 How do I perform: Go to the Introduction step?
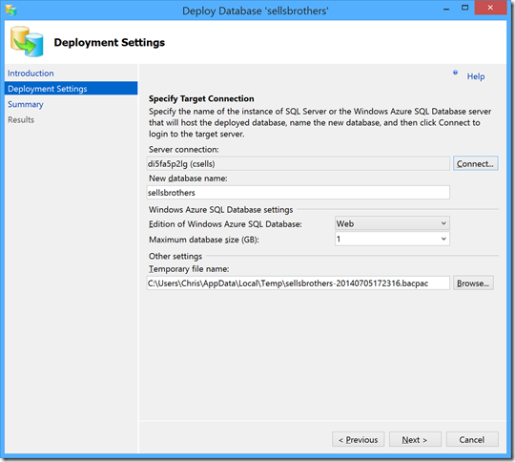coord(31,73)
